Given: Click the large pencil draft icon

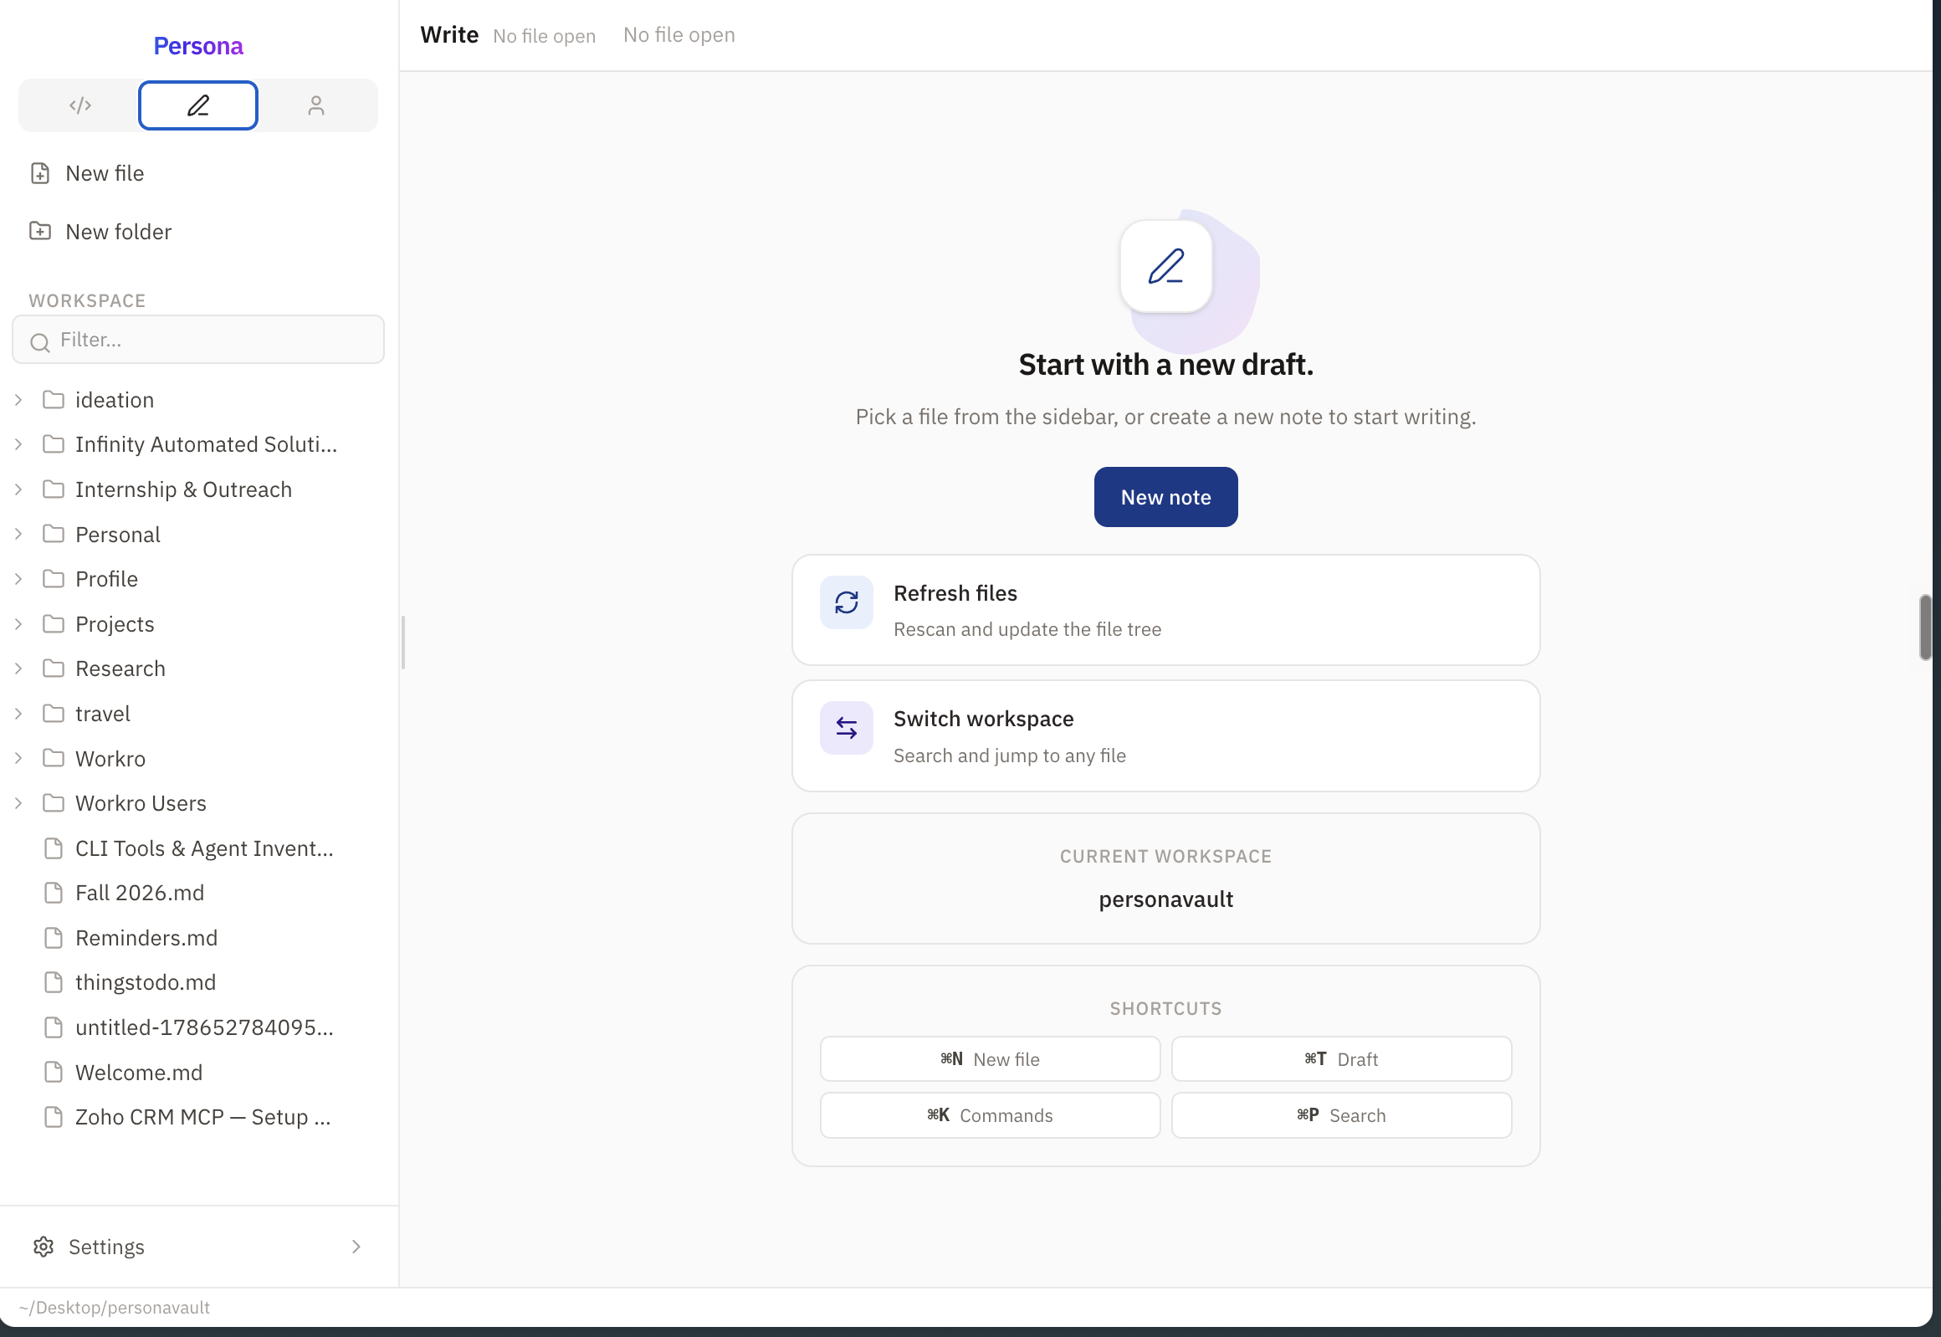Looking at the screenshot, I should click(x=1166, y=266).
